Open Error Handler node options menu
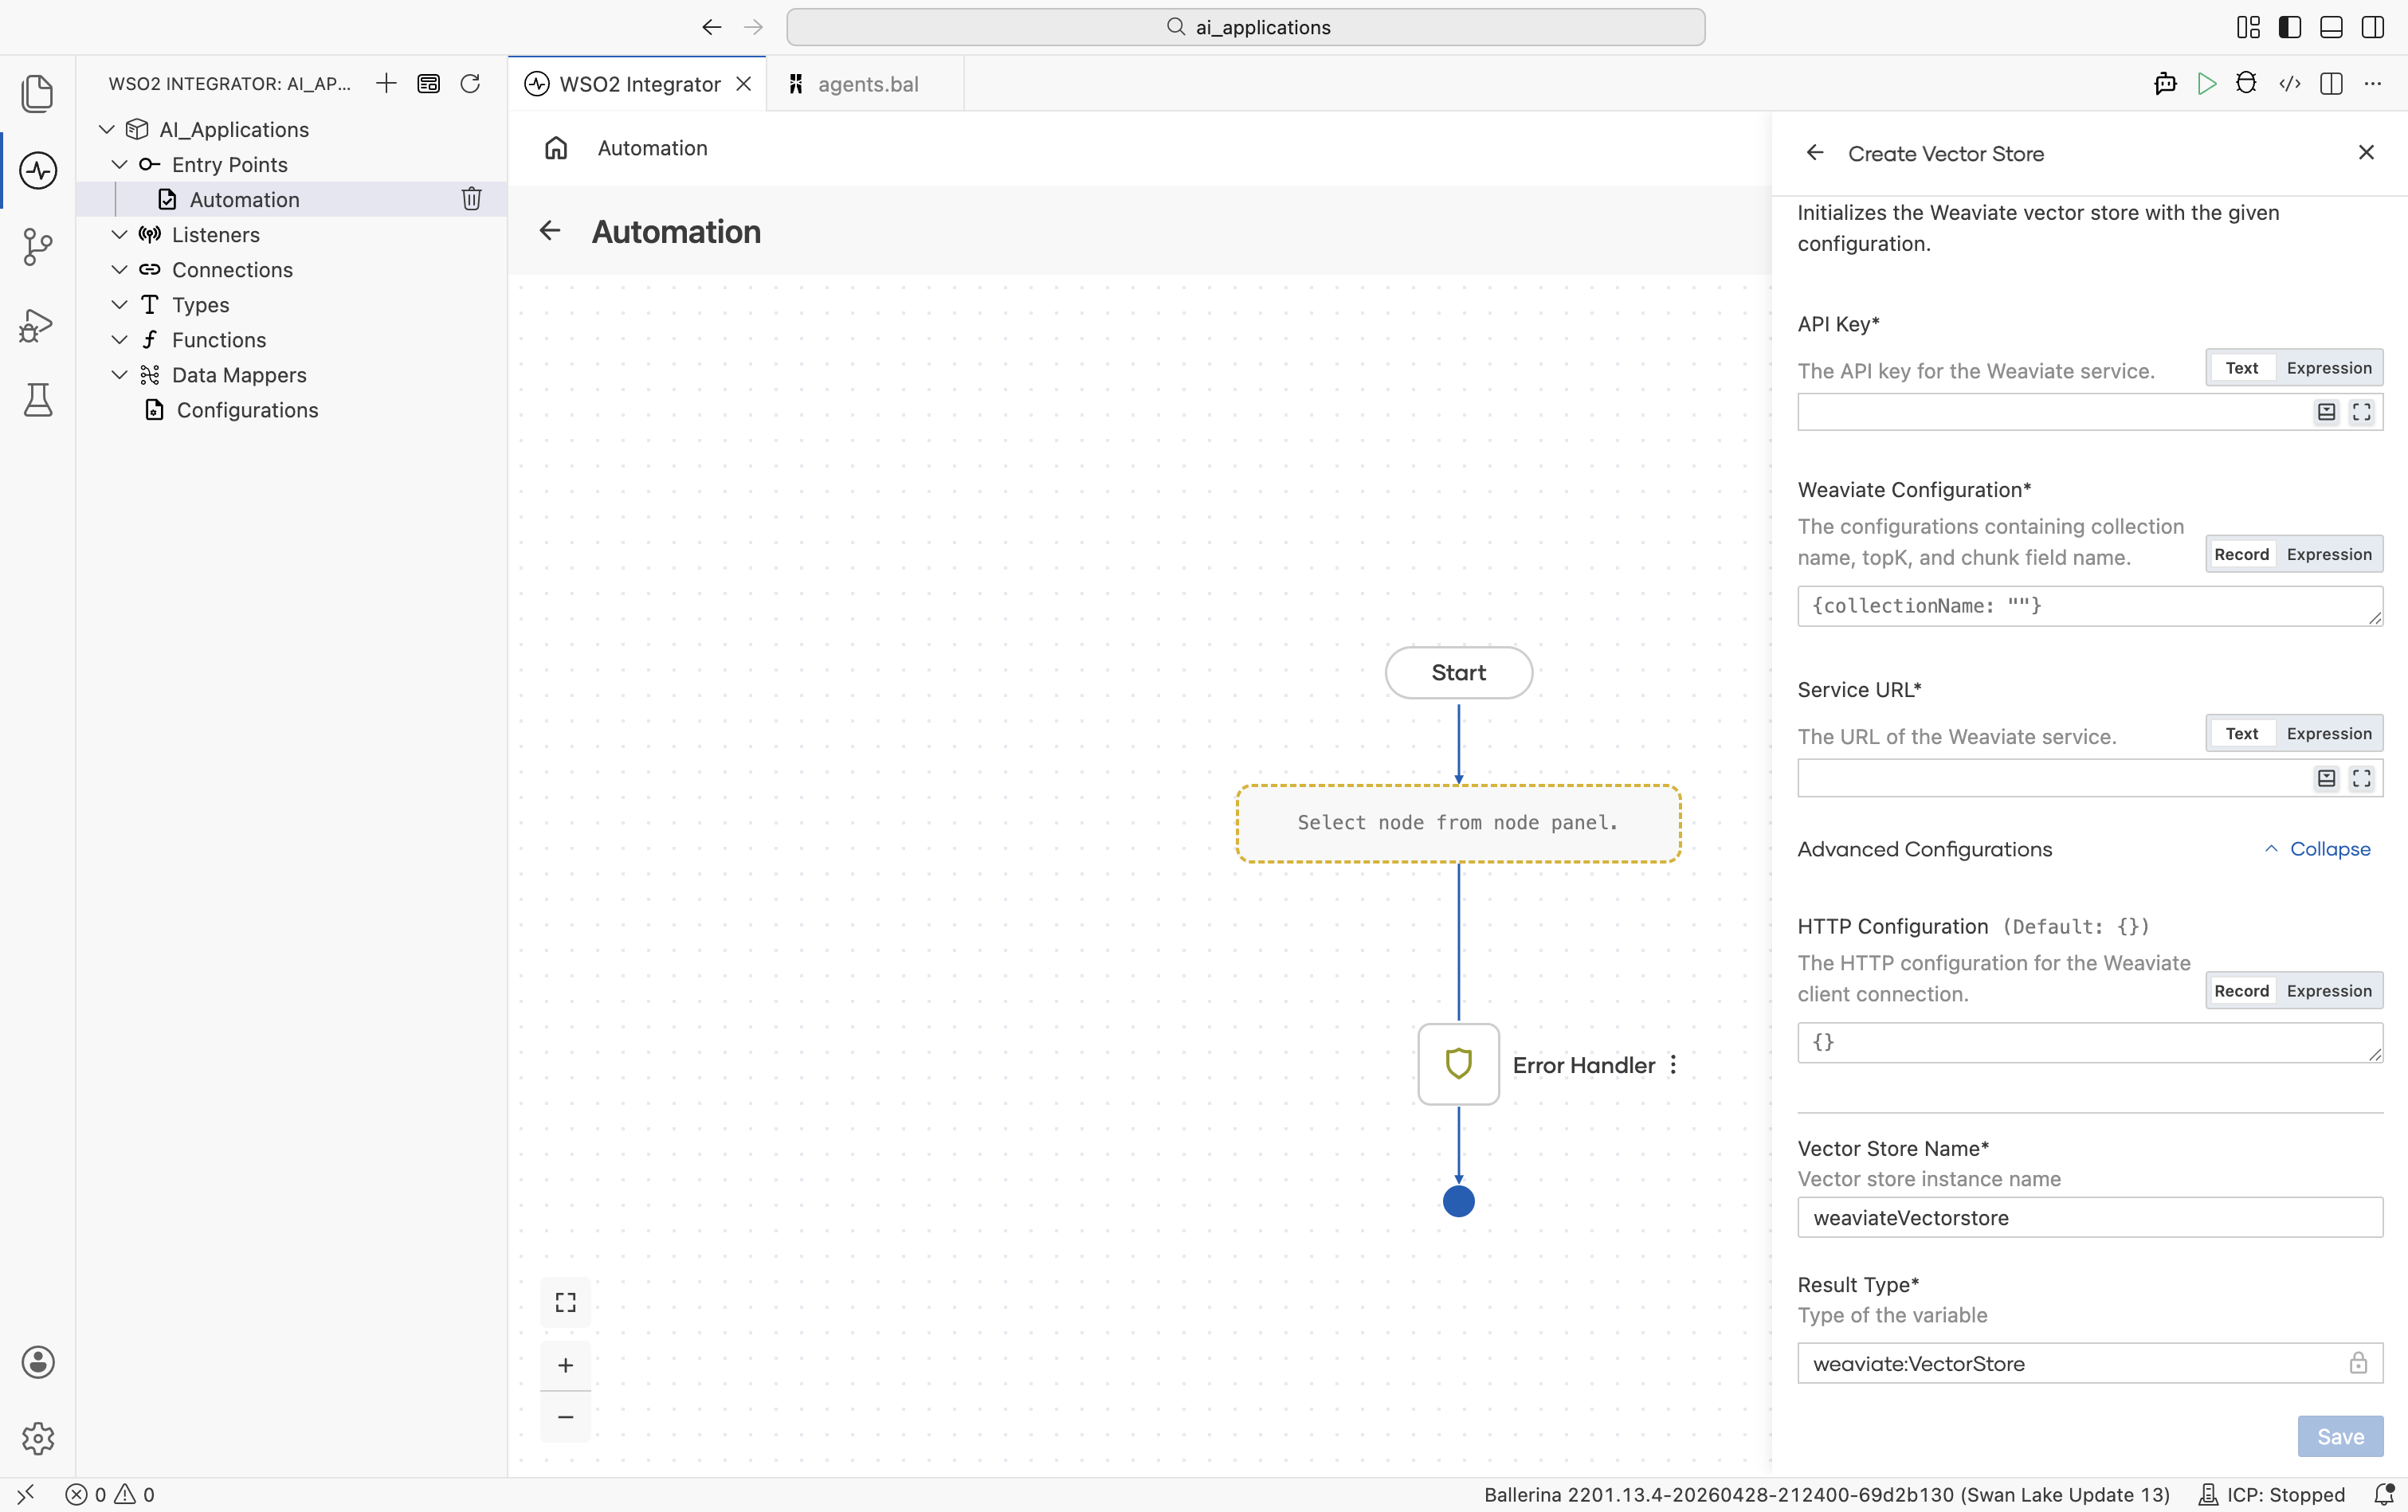 [1673, 1065]
